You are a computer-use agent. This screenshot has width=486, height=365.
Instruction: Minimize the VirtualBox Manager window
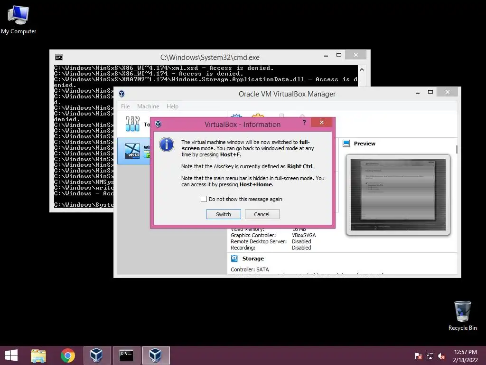pos(418,92)
